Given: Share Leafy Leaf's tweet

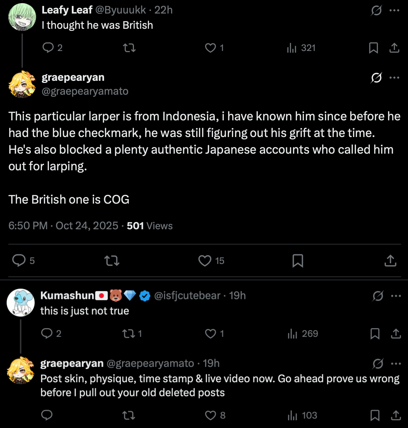Looking at the screenshot, I should coord(394,48).
